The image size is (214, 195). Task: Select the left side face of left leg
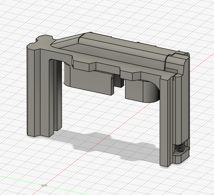(31, 92)
